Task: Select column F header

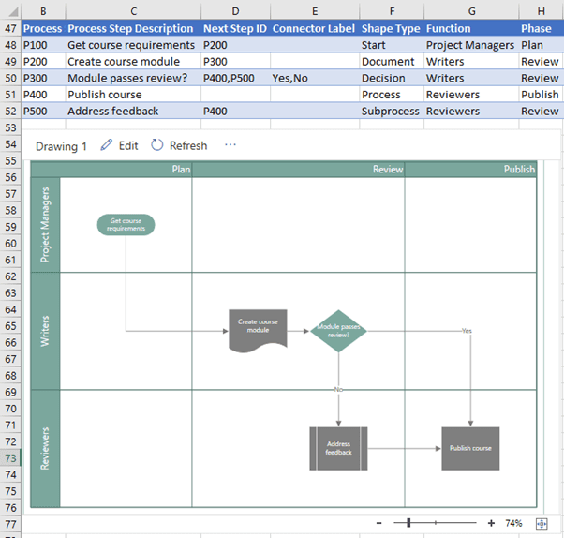Action: point(392,11)
